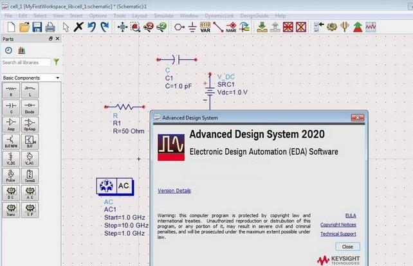
Task: Place TermG termination from Parts palette
Action: pos(30,176)
